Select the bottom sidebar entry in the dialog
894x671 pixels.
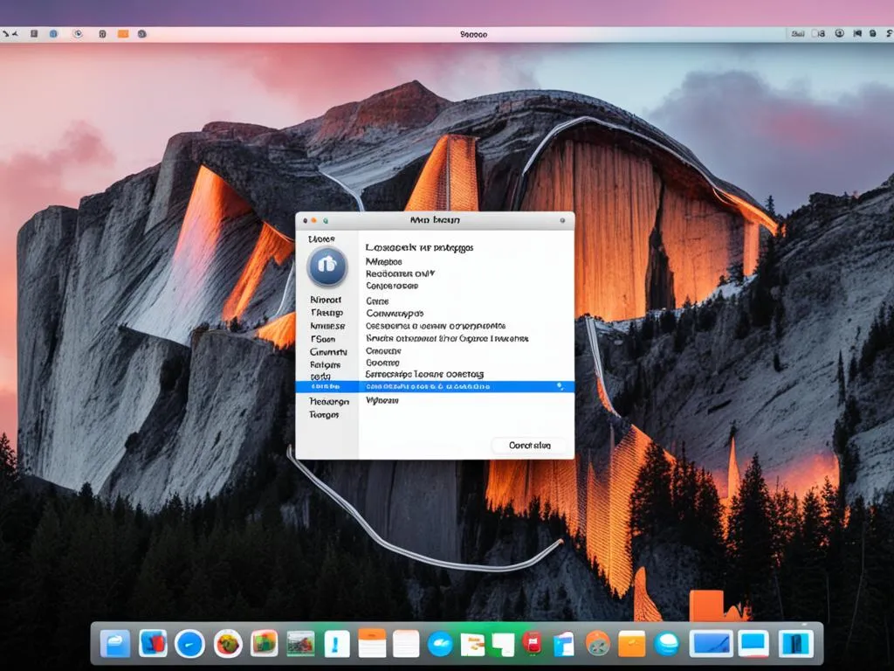[327, 414]
